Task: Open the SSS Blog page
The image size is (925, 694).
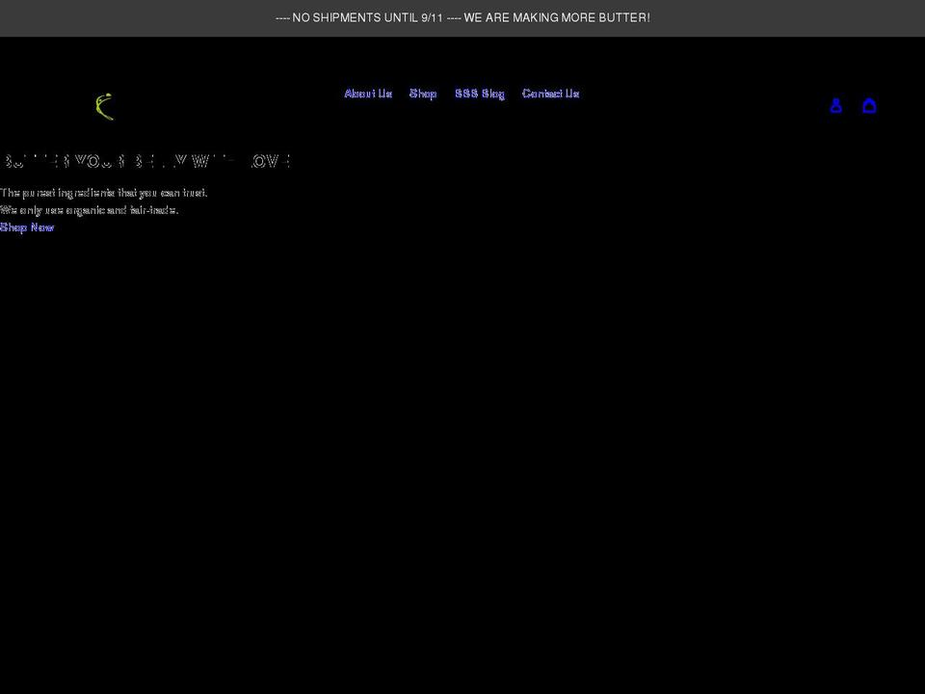Action: coord(480,93)
